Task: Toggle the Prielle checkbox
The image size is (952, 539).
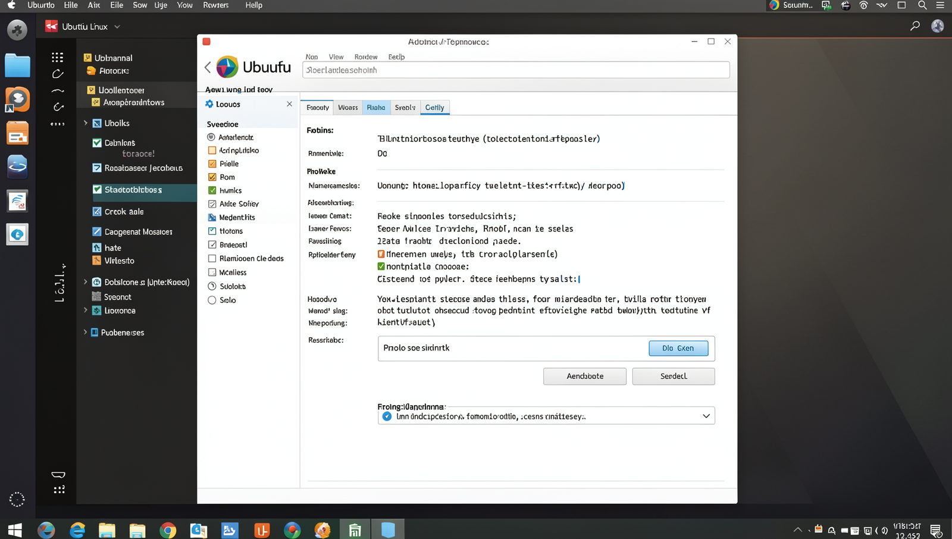Action: [212, 164]
